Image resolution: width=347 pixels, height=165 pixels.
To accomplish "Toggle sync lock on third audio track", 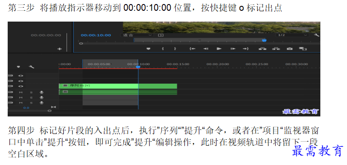I will coord(10,103).
